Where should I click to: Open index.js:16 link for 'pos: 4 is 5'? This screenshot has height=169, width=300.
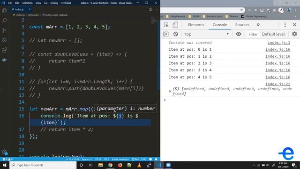click(277, 77)
